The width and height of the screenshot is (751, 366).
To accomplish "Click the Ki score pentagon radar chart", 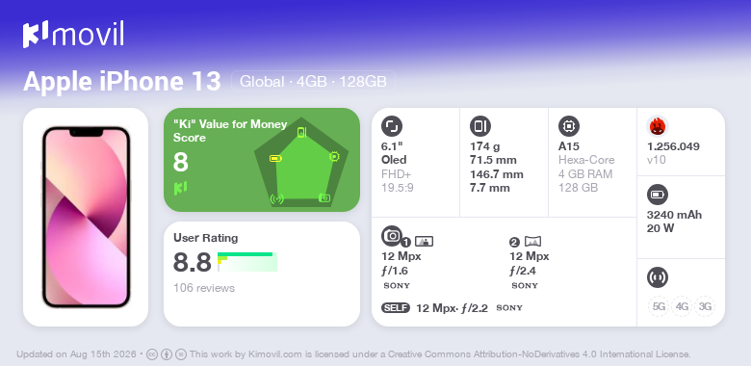I will point(301,163).
